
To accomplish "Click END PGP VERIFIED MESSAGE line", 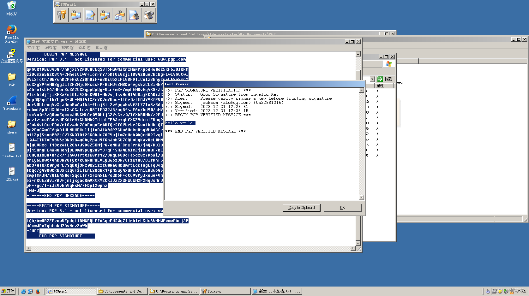I will coord(205,131).
